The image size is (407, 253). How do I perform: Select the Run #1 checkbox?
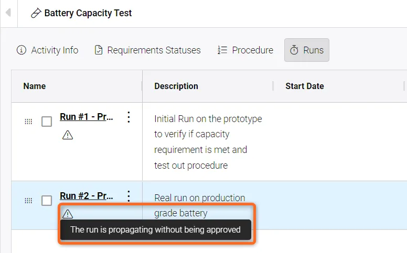tap(47, 122)
